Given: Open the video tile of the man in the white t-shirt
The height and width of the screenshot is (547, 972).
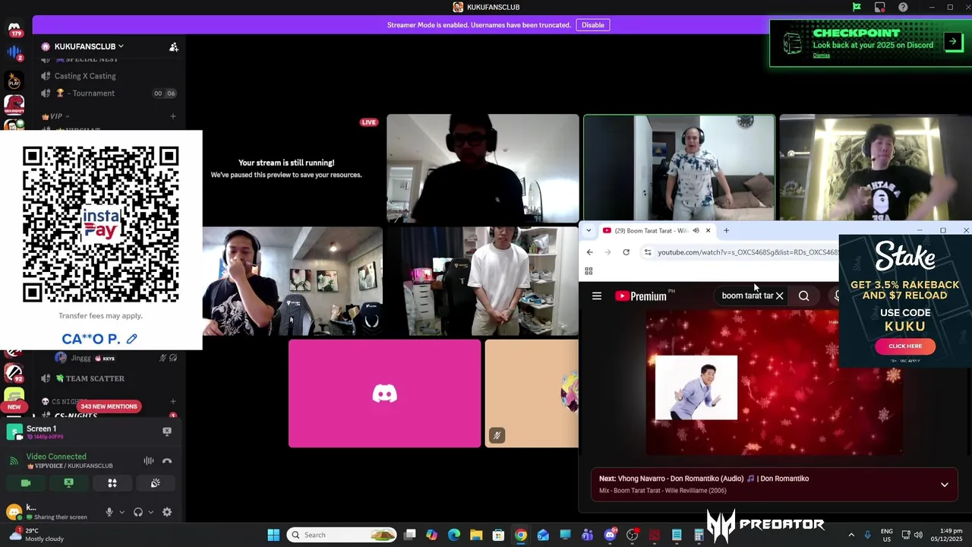Looking at the screenshot, I should 482,281.
